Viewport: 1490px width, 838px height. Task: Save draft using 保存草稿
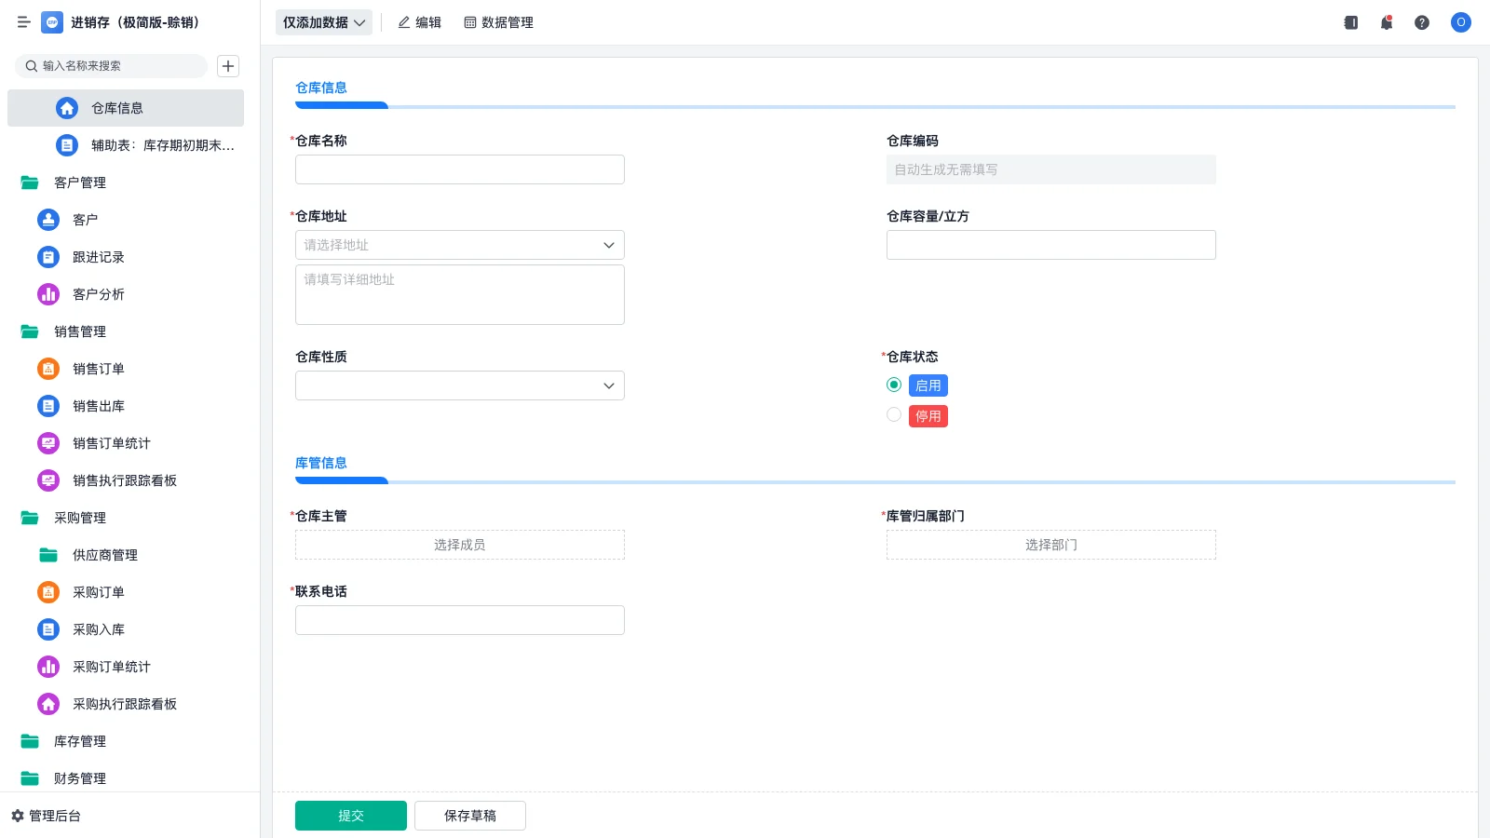click(x=469, y=815)
